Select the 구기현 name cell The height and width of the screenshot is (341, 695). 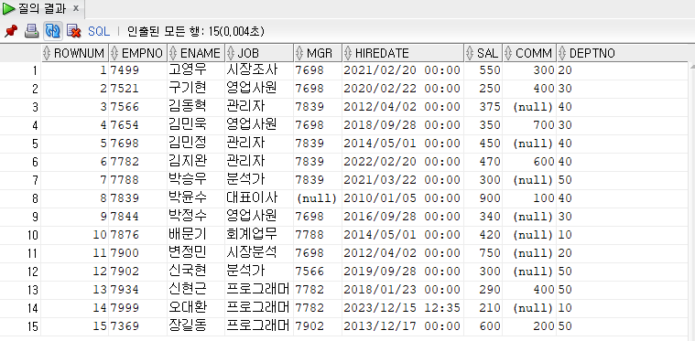(196, 89)
